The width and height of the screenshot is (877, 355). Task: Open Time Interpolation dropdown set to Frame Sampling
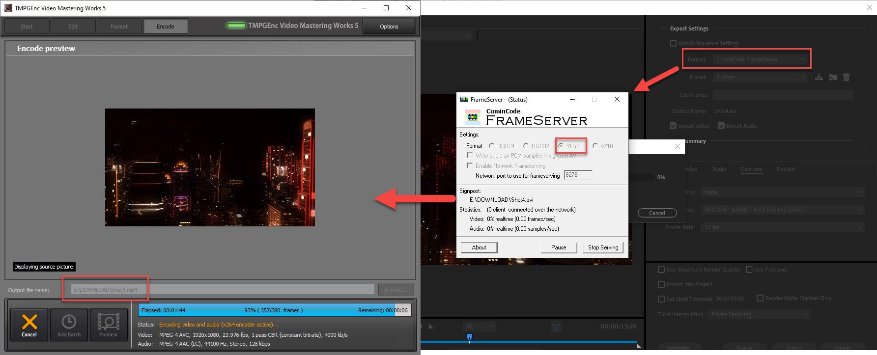tap(759, 314)
